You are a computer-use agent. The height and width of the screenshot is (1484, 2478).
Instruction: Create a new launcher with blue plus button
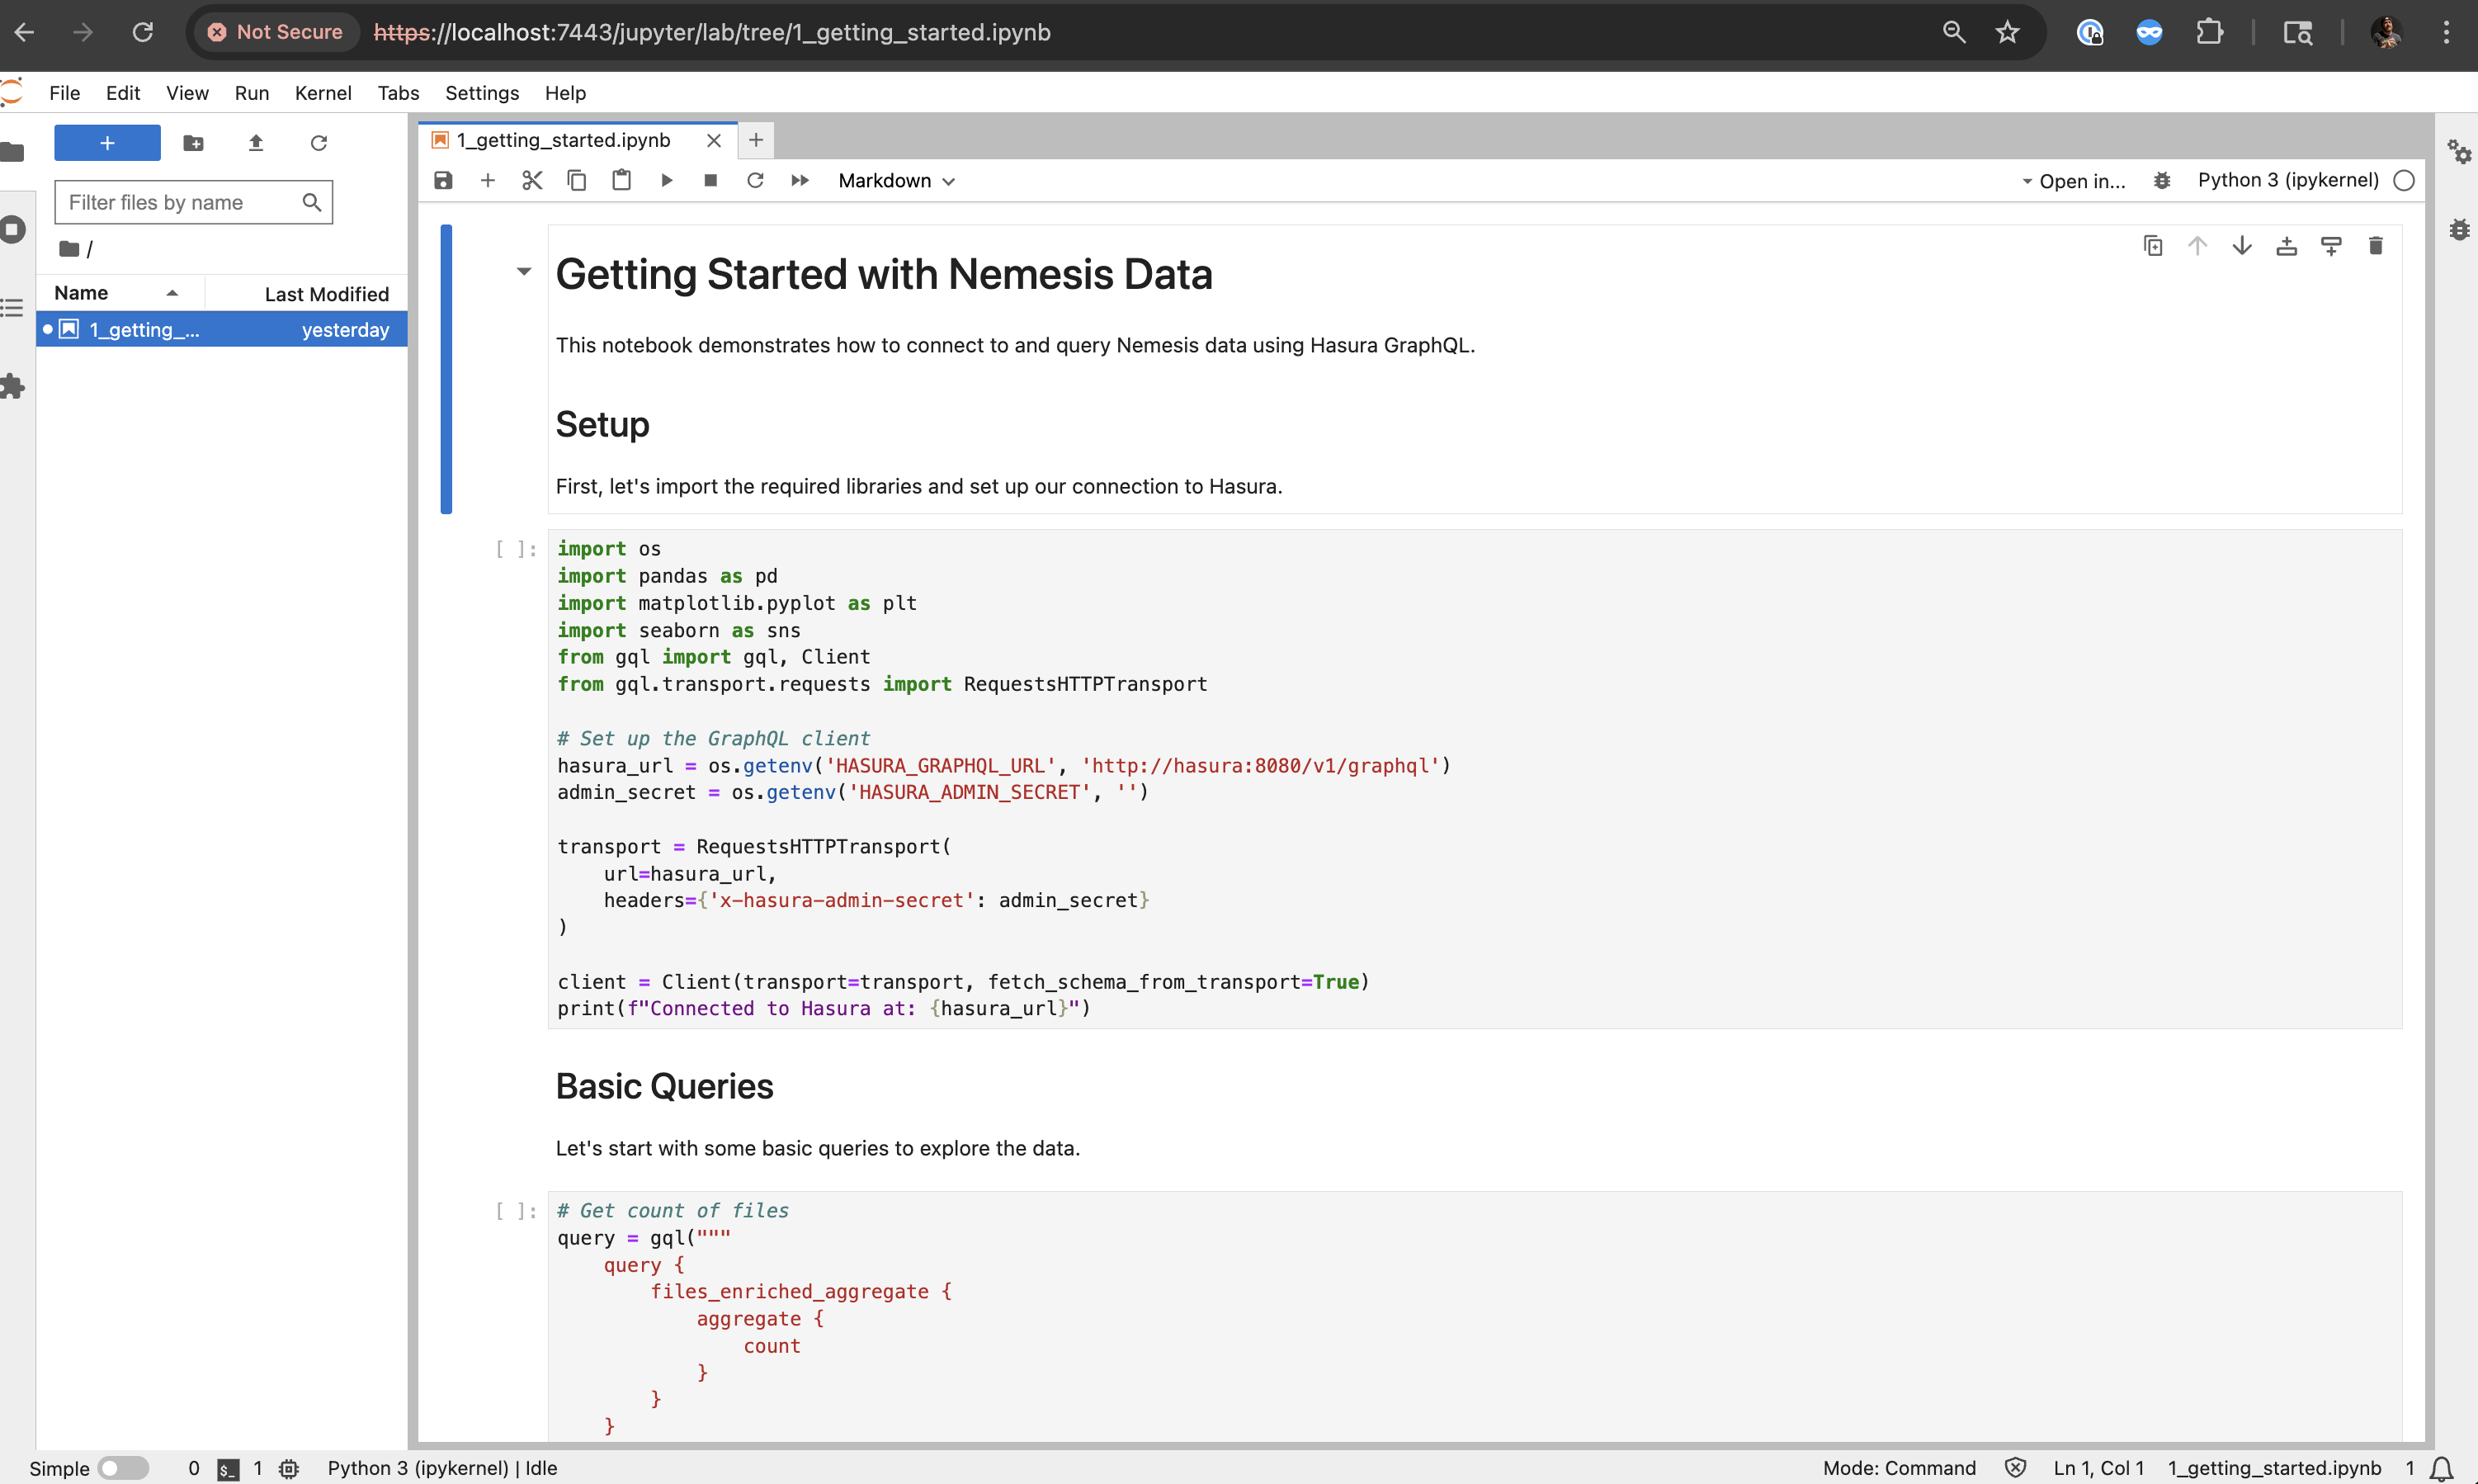107,142
